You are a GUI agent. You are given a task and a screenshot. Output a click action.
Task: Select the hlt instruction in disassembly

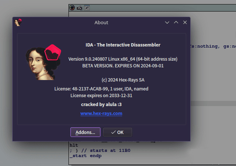click(73, 145)
